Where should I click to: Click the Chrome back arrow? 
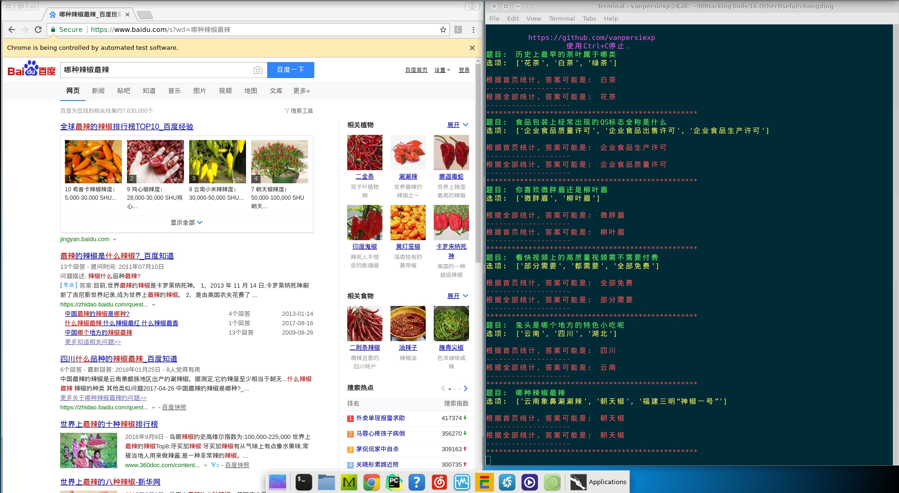12,30
